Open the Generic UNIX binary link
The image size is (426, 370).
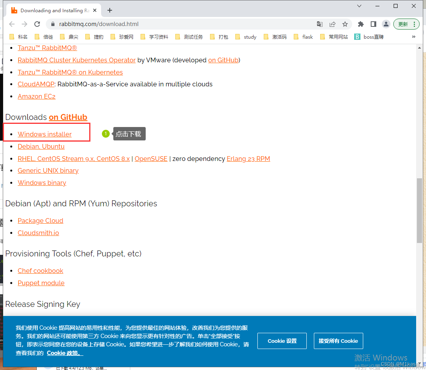point(48,170)
